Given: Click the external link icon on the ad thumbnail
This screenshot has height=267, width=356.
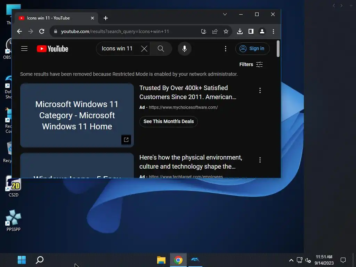Looking at the screenshot, I should 126,140.
